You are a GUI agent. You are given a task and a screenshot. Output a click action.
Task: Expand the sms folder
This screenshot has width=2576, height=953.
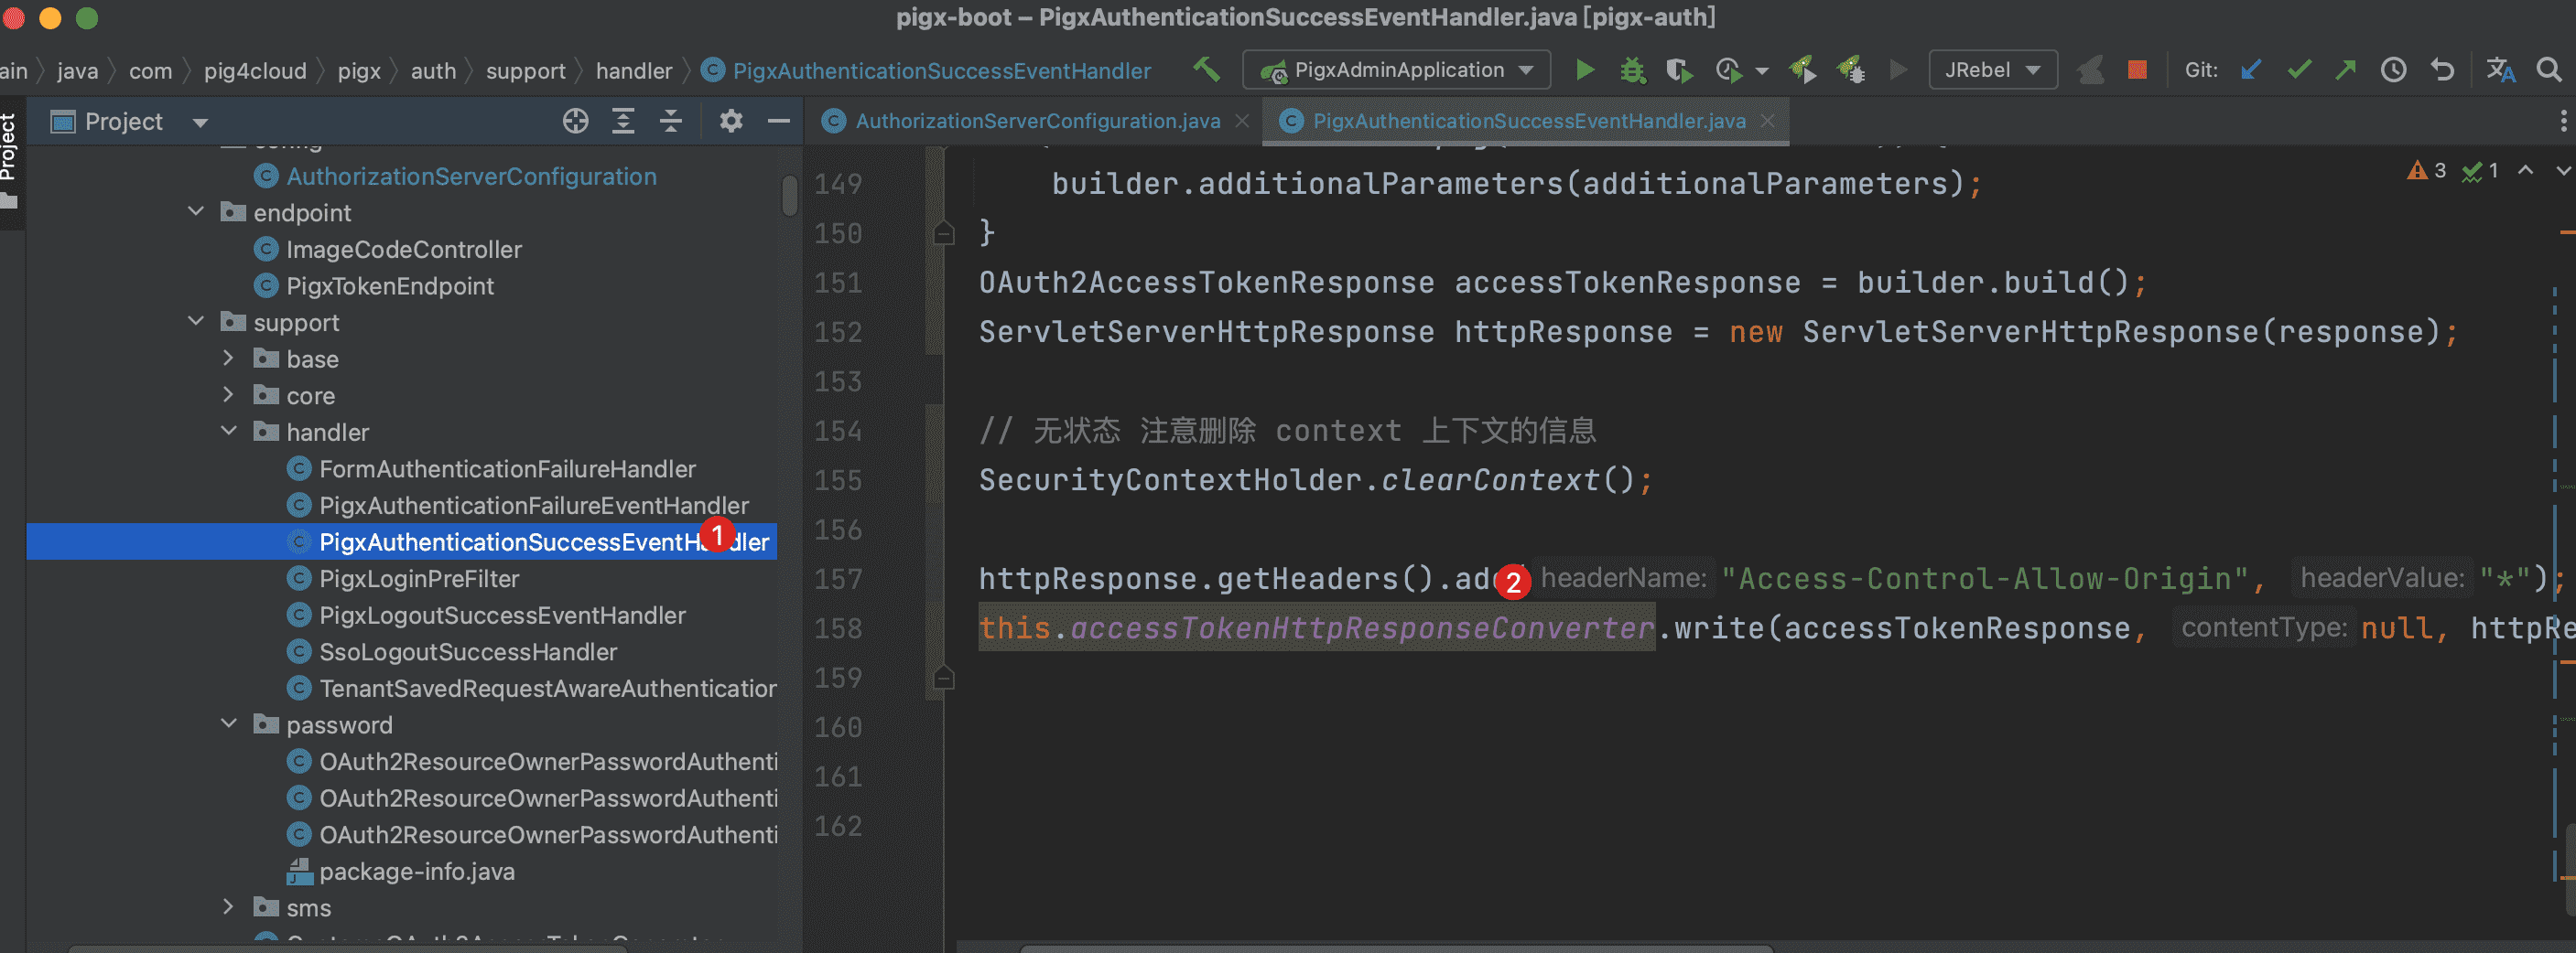coord(228,907)
